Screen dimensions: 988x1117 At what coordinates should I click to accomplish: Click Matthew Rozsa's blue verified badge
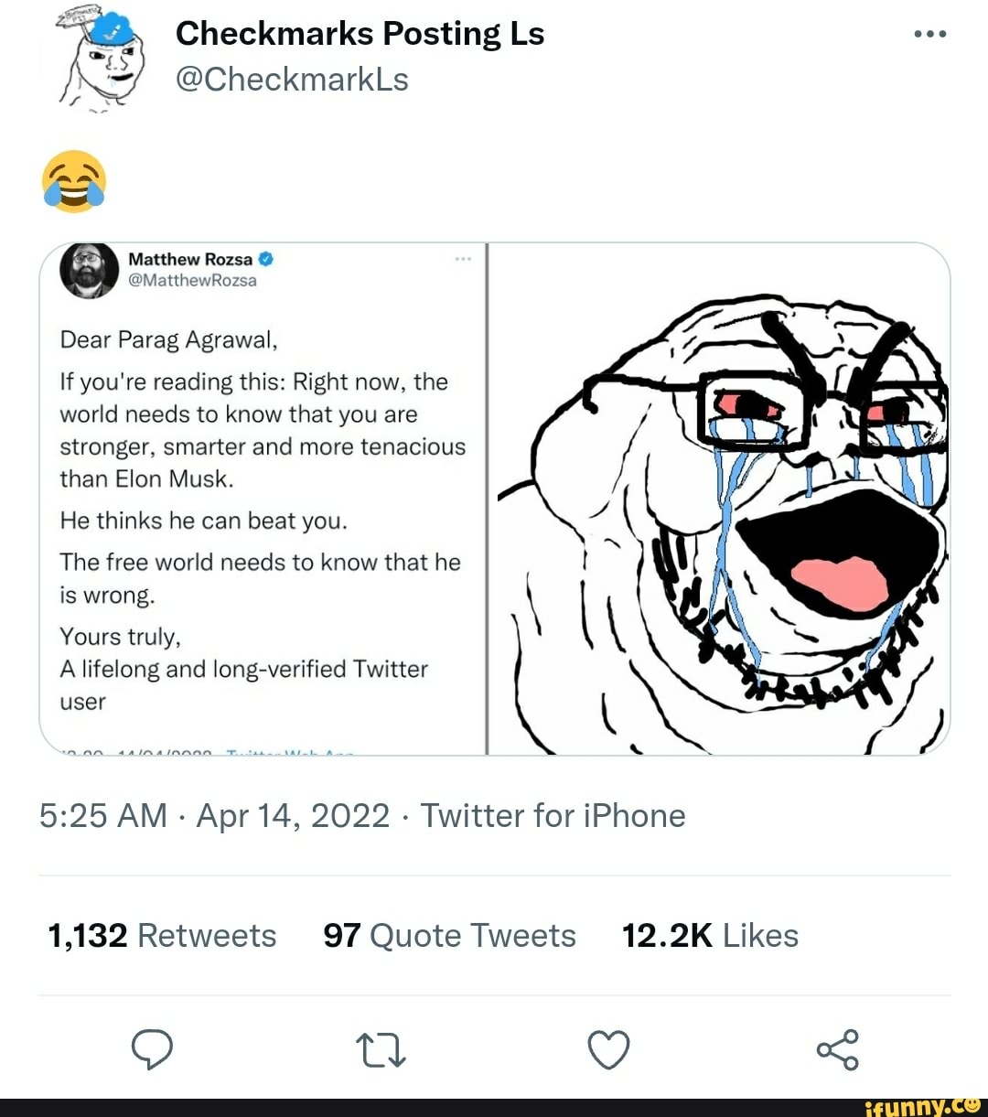pyautogui.click(x=266, y=259)
